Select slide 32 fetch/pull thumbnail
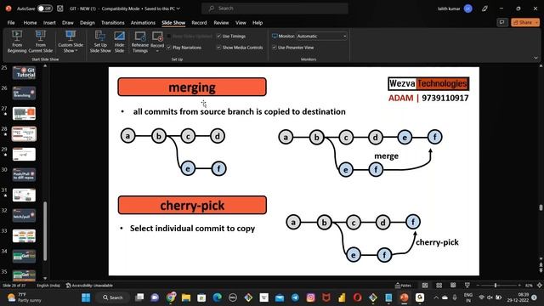The image size is (544, 306). pos(24,215)
